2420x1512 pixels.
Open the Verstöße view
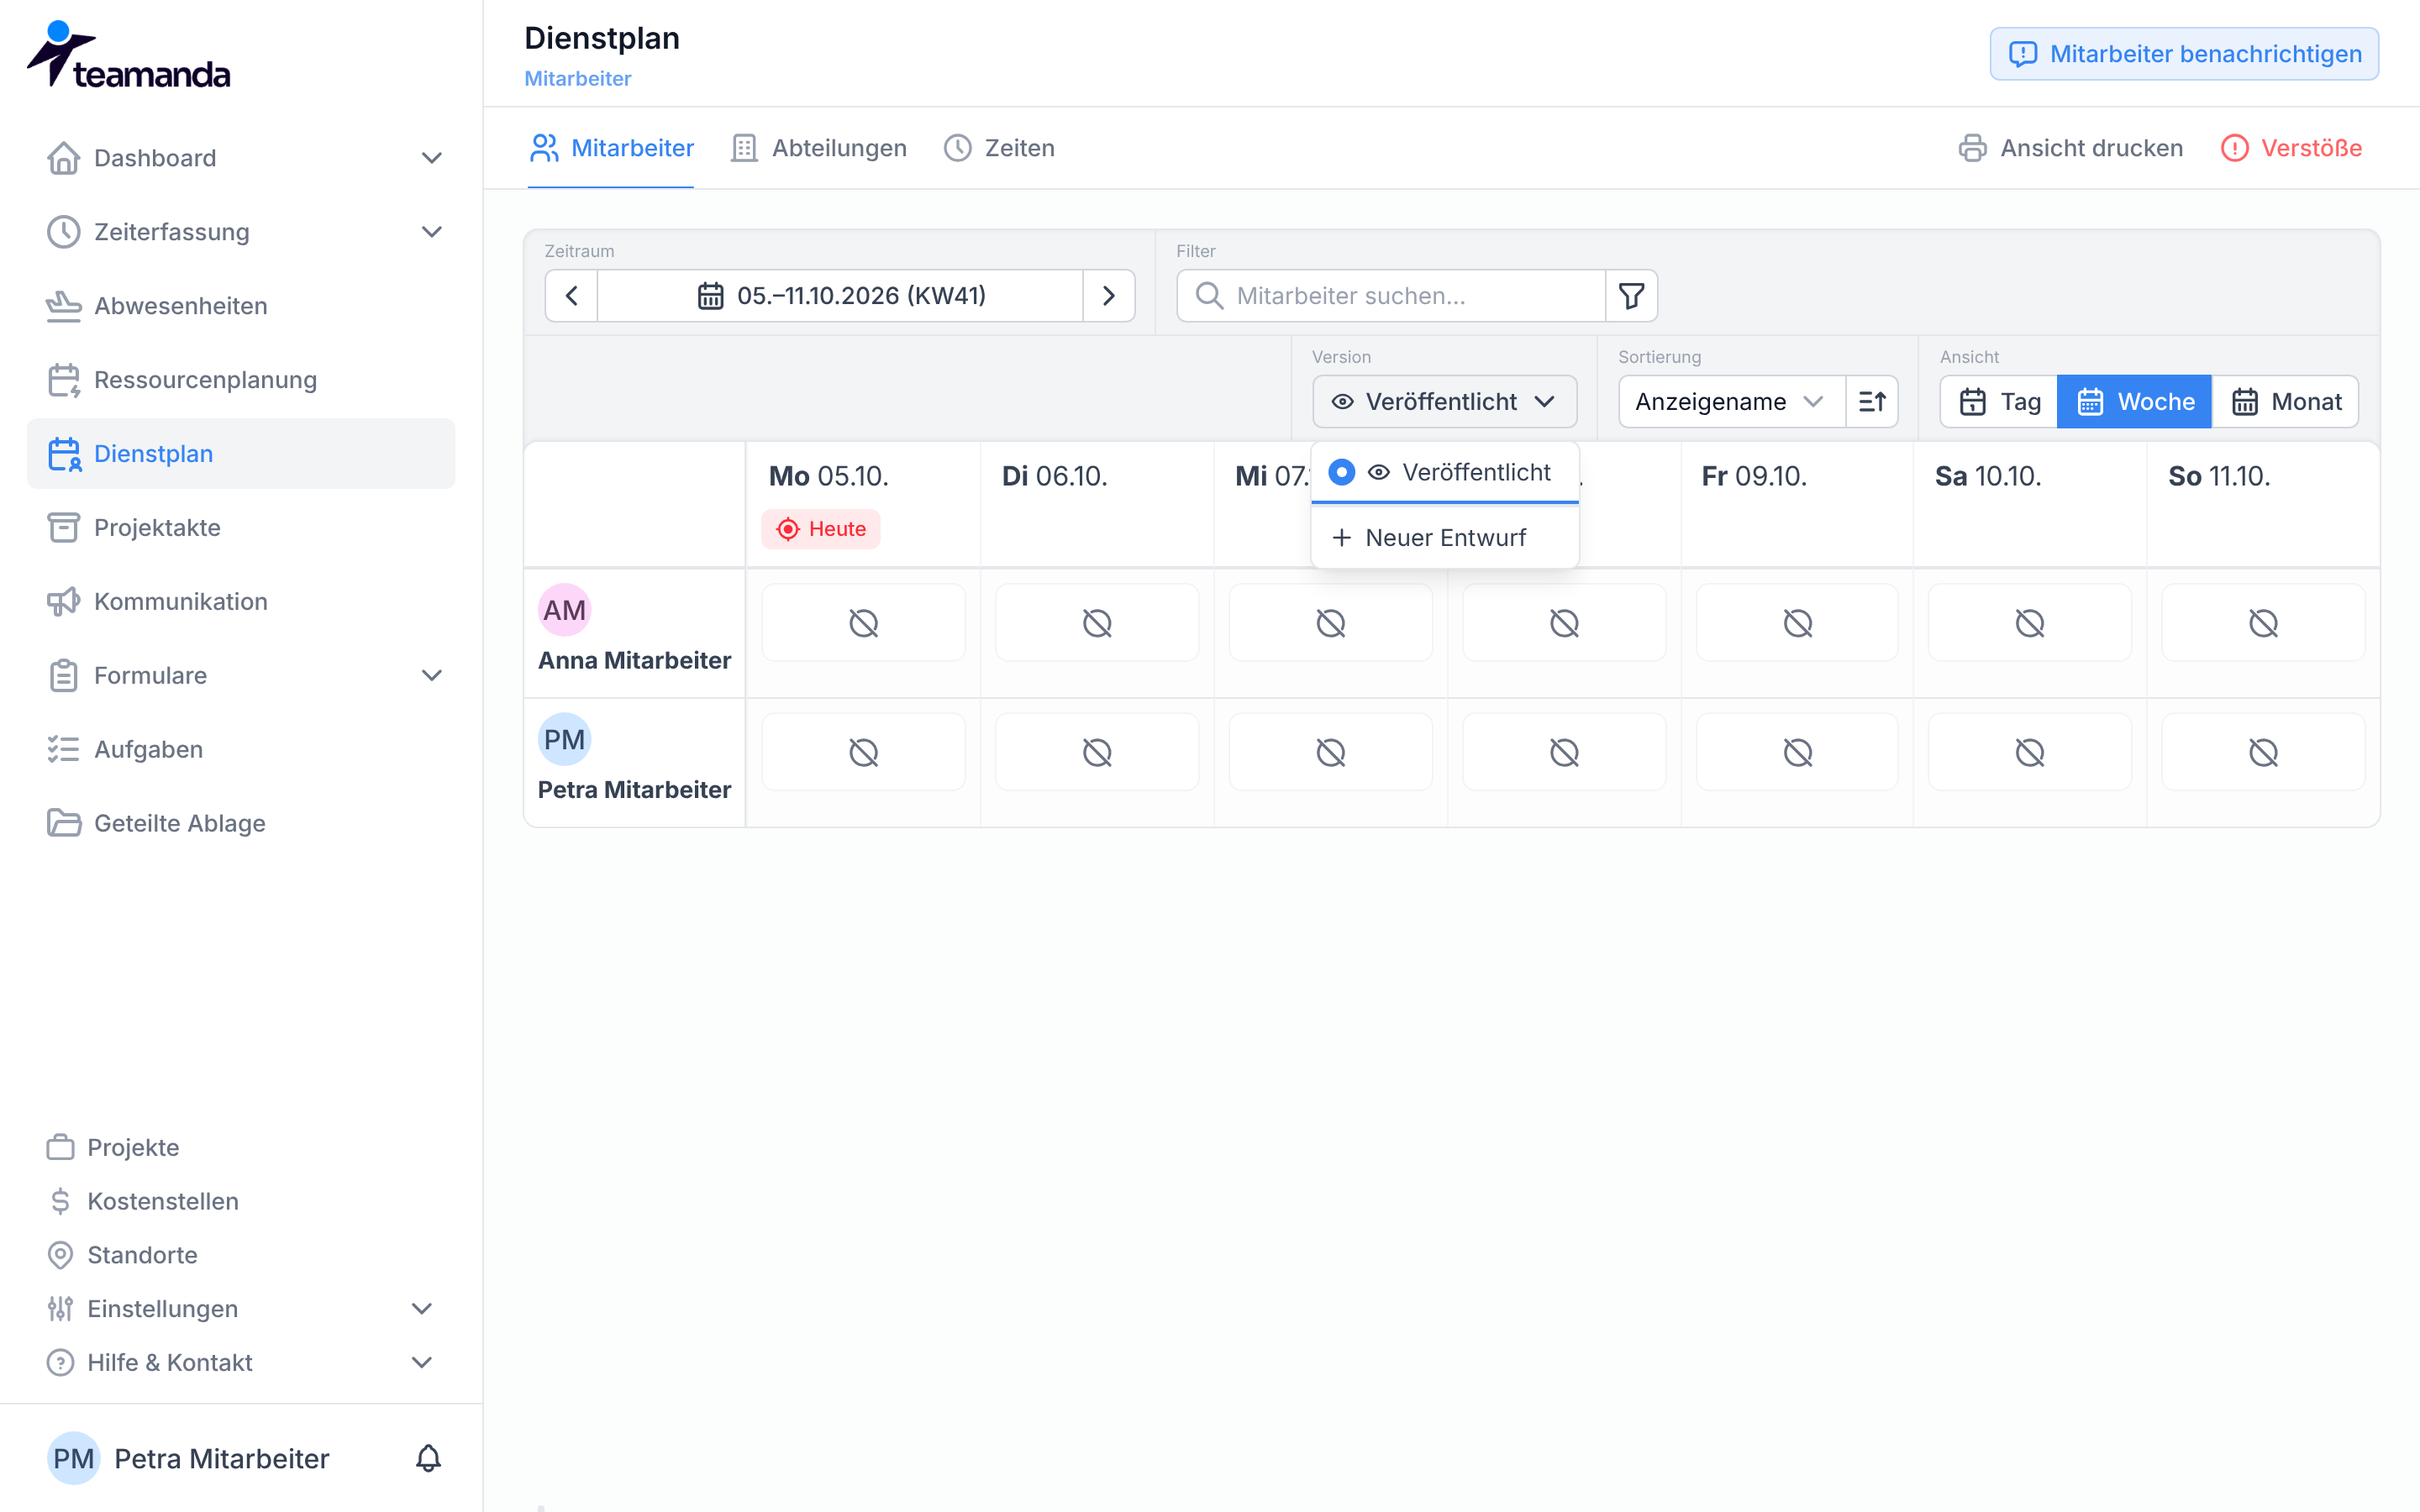click(2291, 148)
